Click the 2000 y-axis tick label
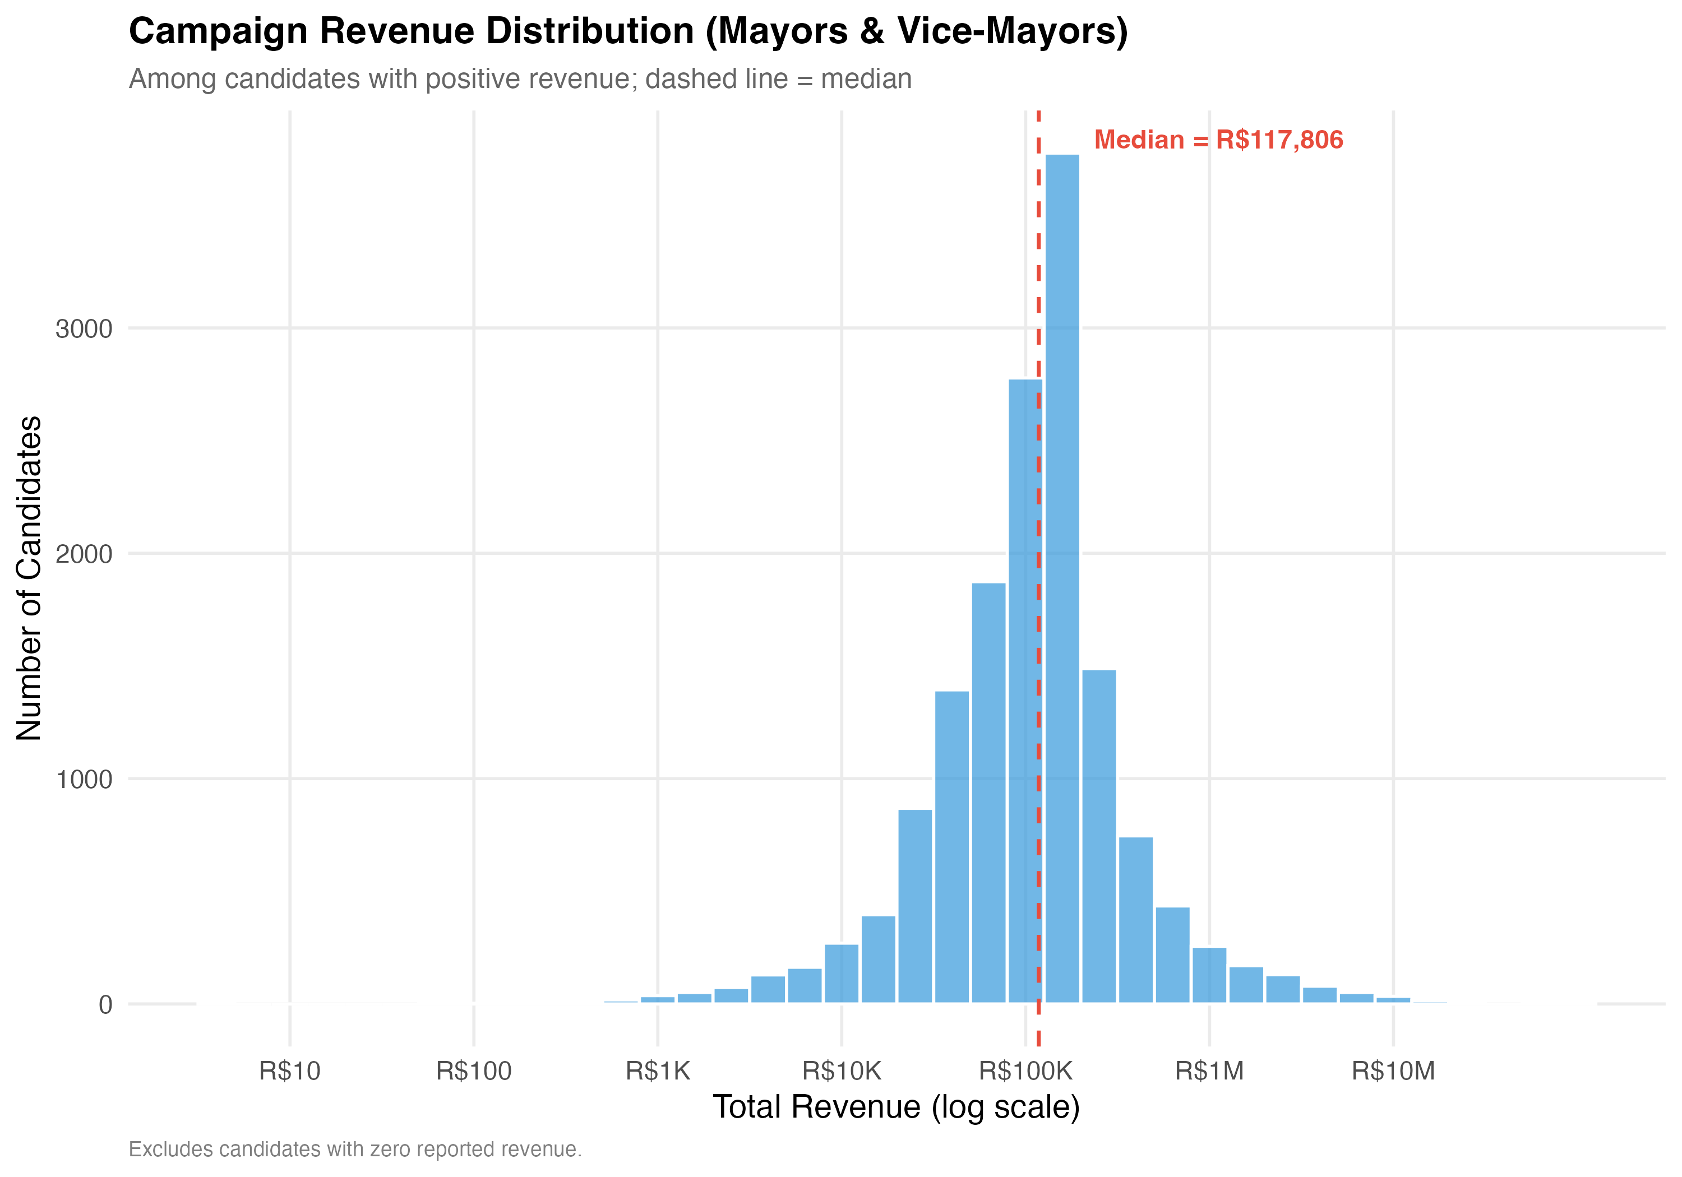This screenshot has height=1177, width=1682. pyautogui.click(x=84, y=554)
